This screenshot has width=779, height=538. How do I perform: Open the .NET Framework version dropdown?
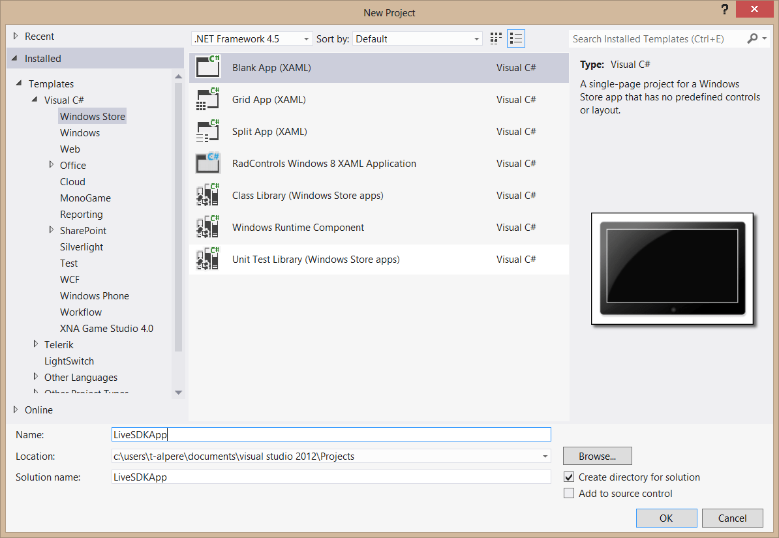pos(252,39)
